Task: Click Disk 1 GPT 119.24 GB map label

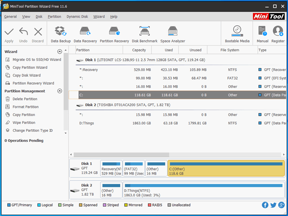Action: [x=84, y=168]
